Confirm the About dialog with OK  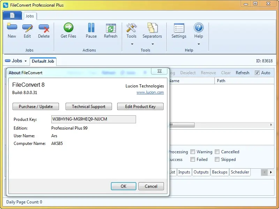pyautogui.click(x=123, y=186)
